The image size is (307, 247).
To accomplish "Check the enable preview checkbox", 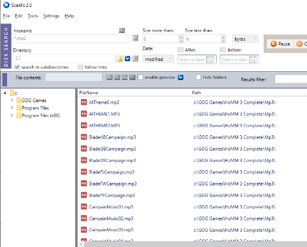I will pos(140,77).
